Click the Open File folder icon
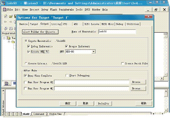The height and width of the screenshot is (118, 170). click(x=11, y=16)
